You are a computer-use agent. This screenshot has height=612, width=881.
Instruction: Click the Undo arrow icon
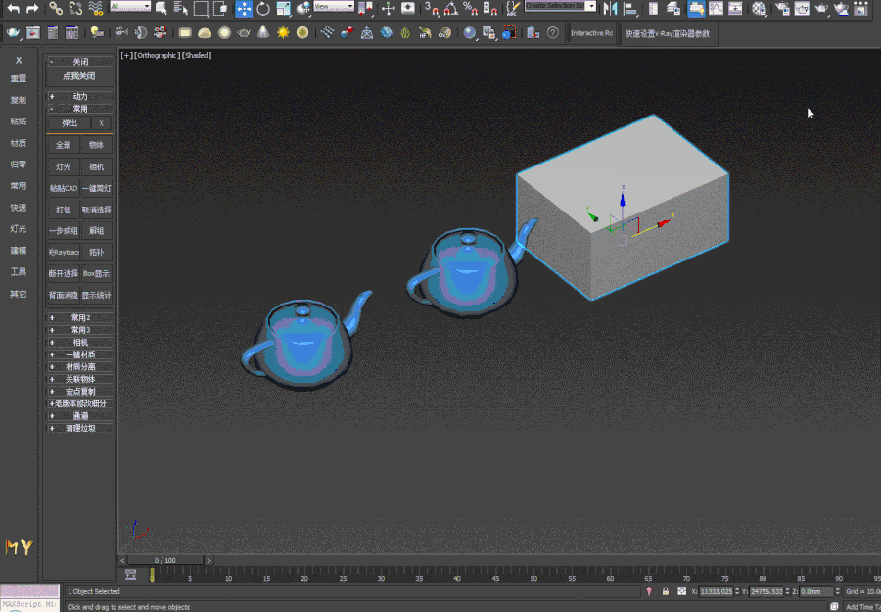point(14,8)
